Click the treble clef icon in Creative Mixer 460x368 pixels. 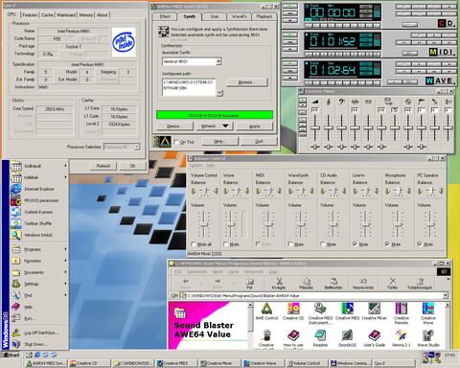[x=329, y=102]
